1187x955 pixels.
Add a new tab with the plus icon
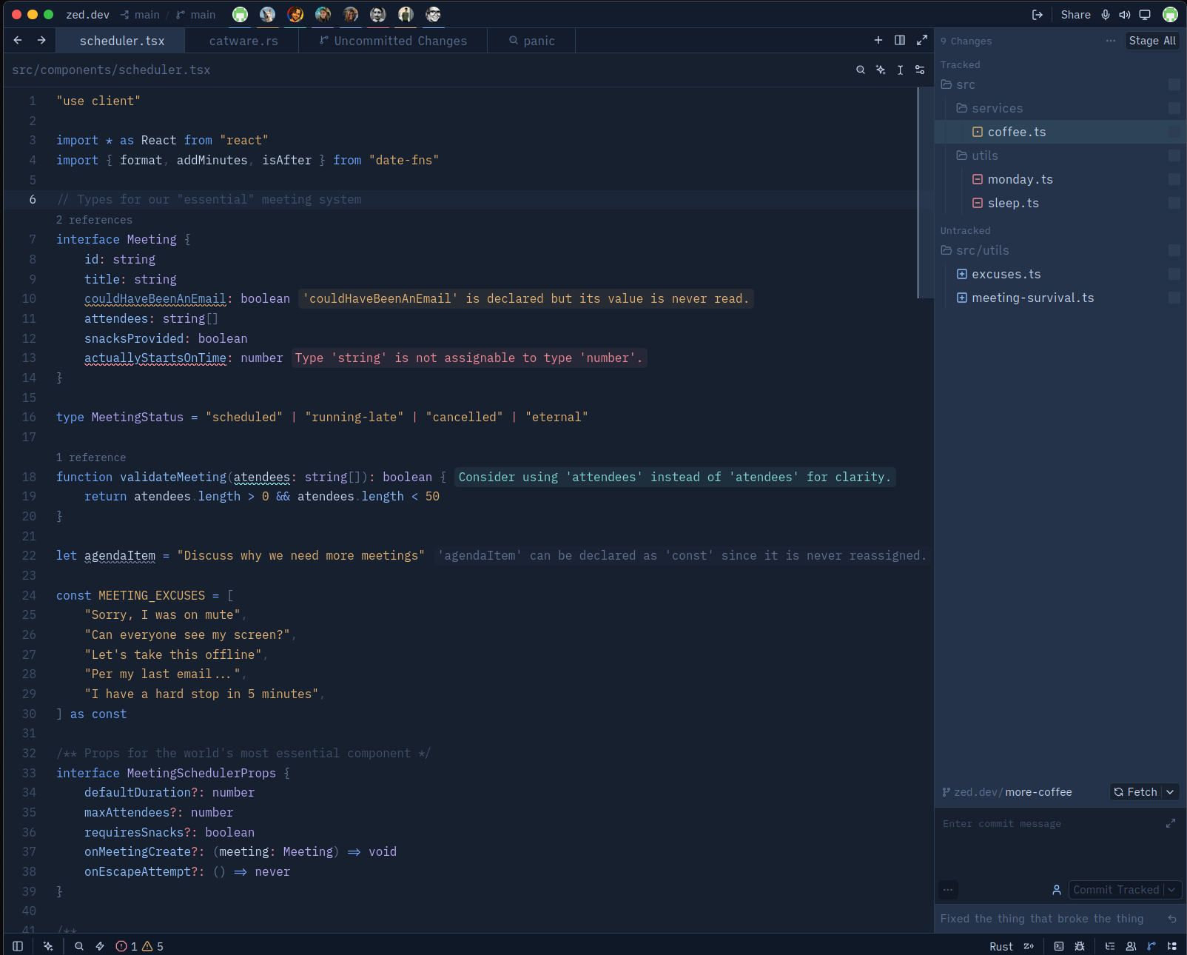tap(878, 40)
